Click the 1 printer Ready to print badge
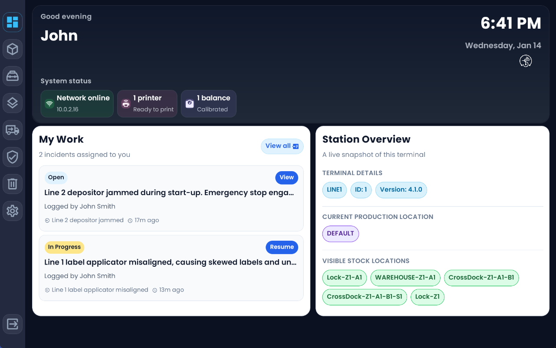556x348 pixels. 147,103
